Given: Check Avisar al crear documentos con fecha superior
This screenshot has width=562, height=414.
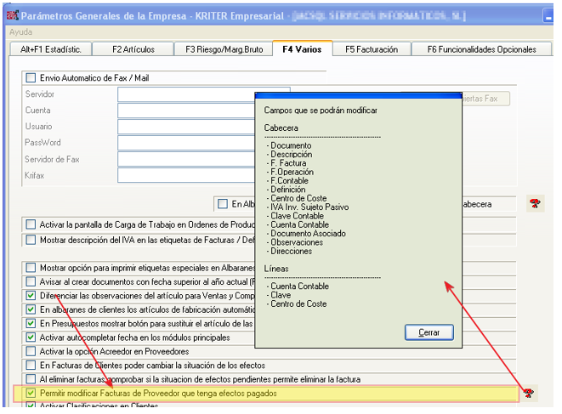Looking at the screenshot, I should (x=32, y=281).
